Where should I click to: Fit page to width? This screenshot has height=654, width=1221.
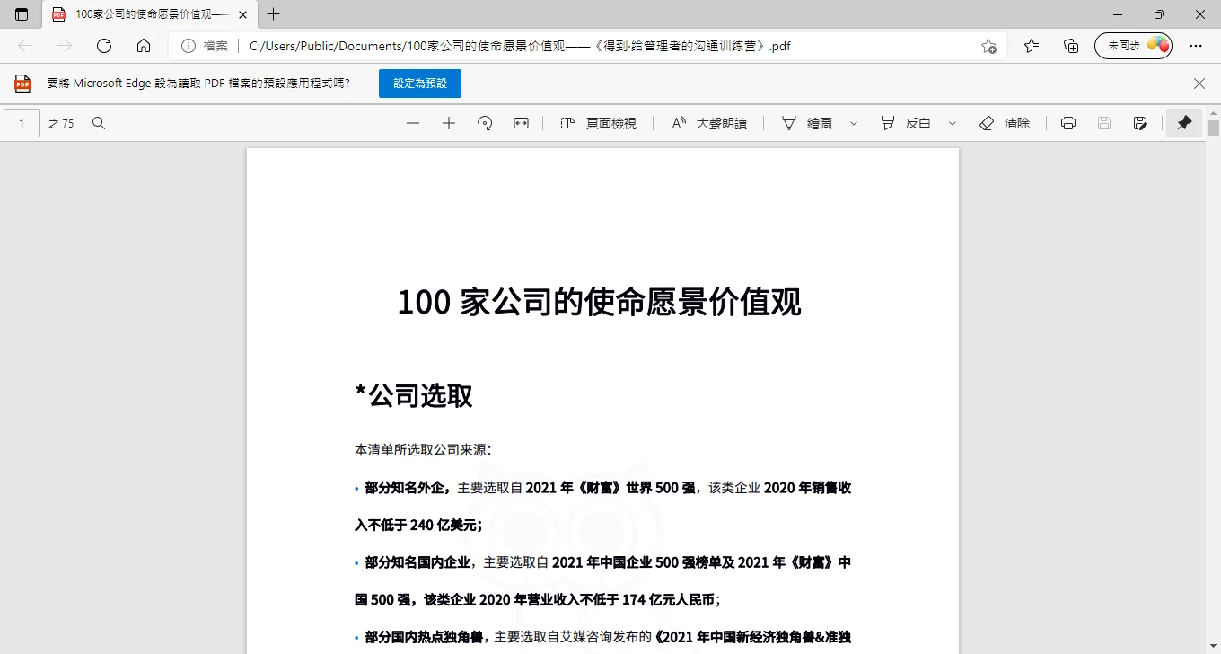pos(522,123)
